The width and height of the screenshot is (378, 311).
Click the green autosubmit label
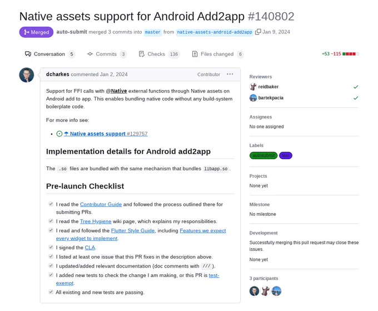(x=263, y=155)
